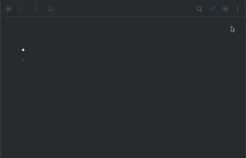Viewport: 246px width, 158px height.
Task: Go back using the left arrow
Action: click(21, 9)
